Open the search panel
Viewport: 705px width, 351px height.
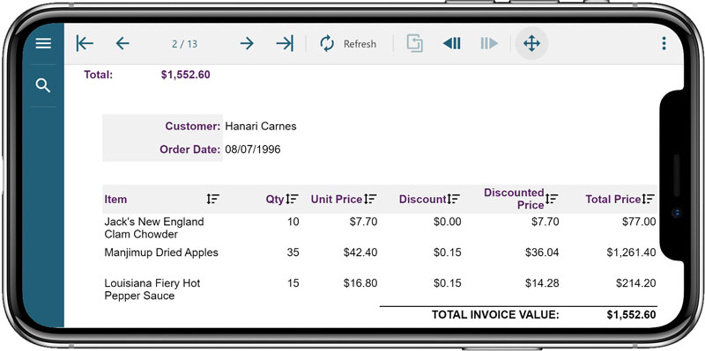pyautogui.click(x=43, y=85)
